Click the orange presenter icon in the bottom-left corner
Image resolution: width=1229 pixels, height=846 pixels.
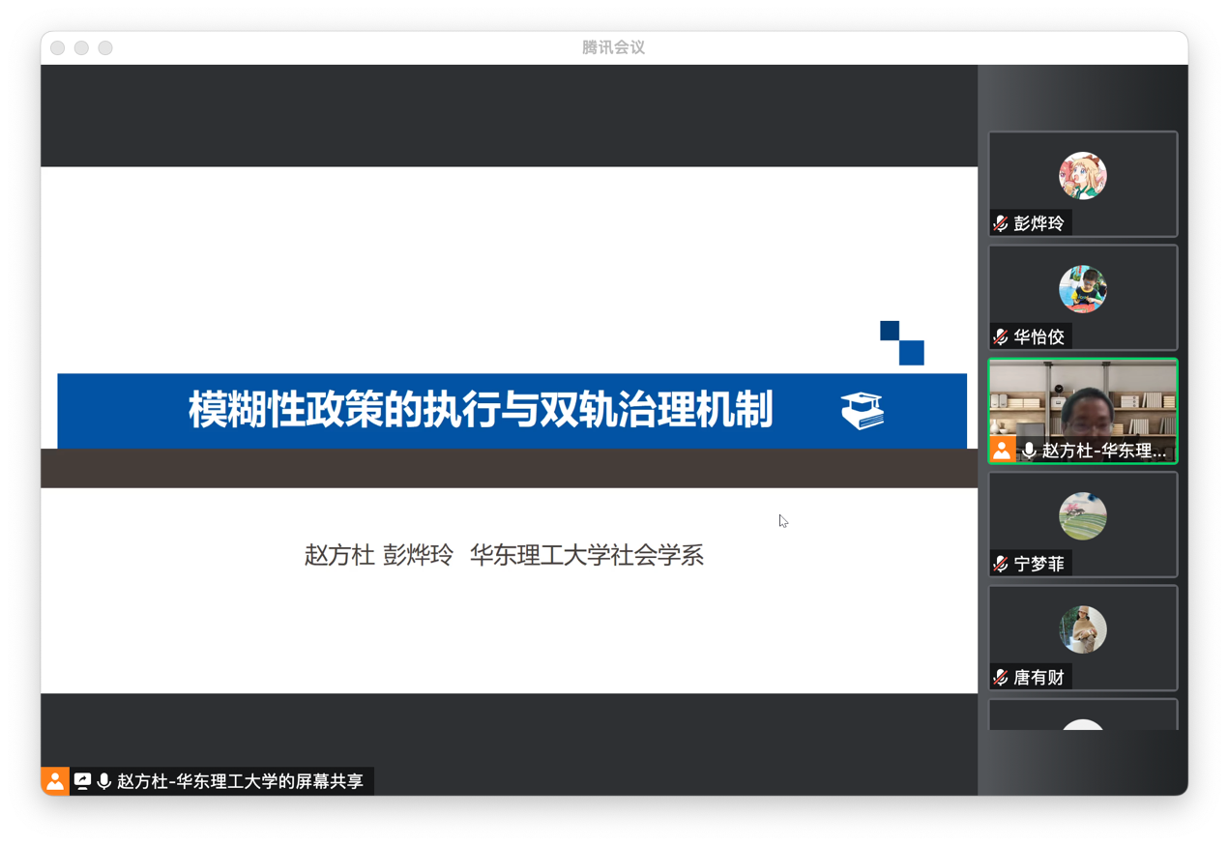(55, 781)
